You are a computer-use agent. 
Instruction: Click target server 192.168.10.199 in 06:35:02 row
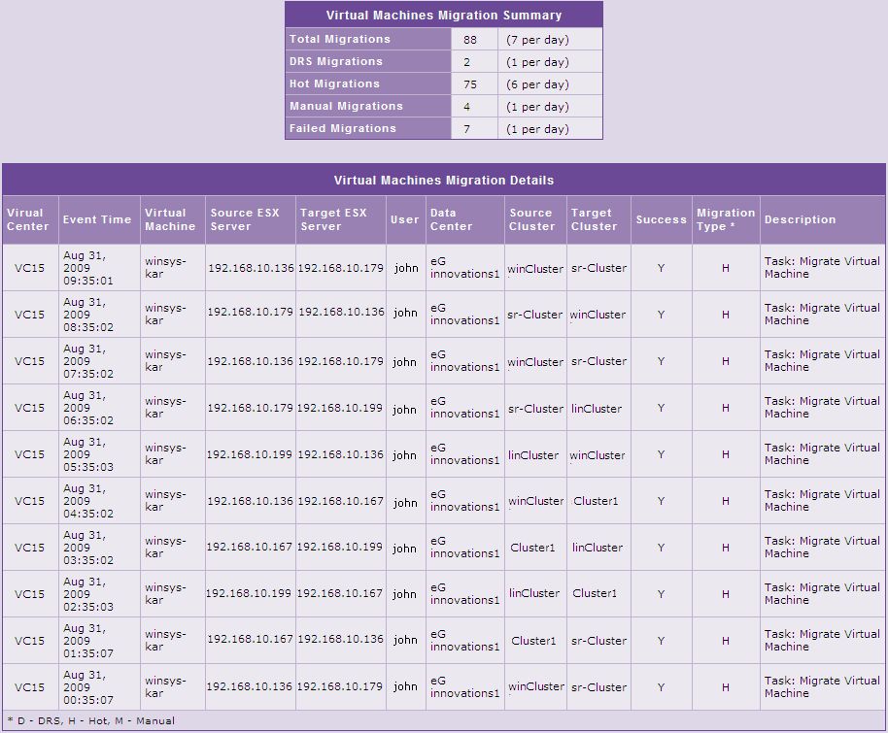(x=340, y=408)
